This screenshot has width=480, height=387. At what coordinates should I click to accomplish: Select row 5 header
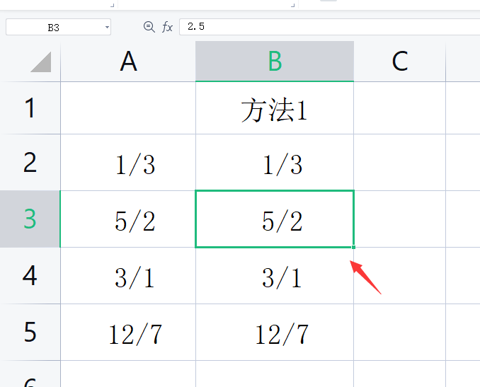[x=30, y=332]
